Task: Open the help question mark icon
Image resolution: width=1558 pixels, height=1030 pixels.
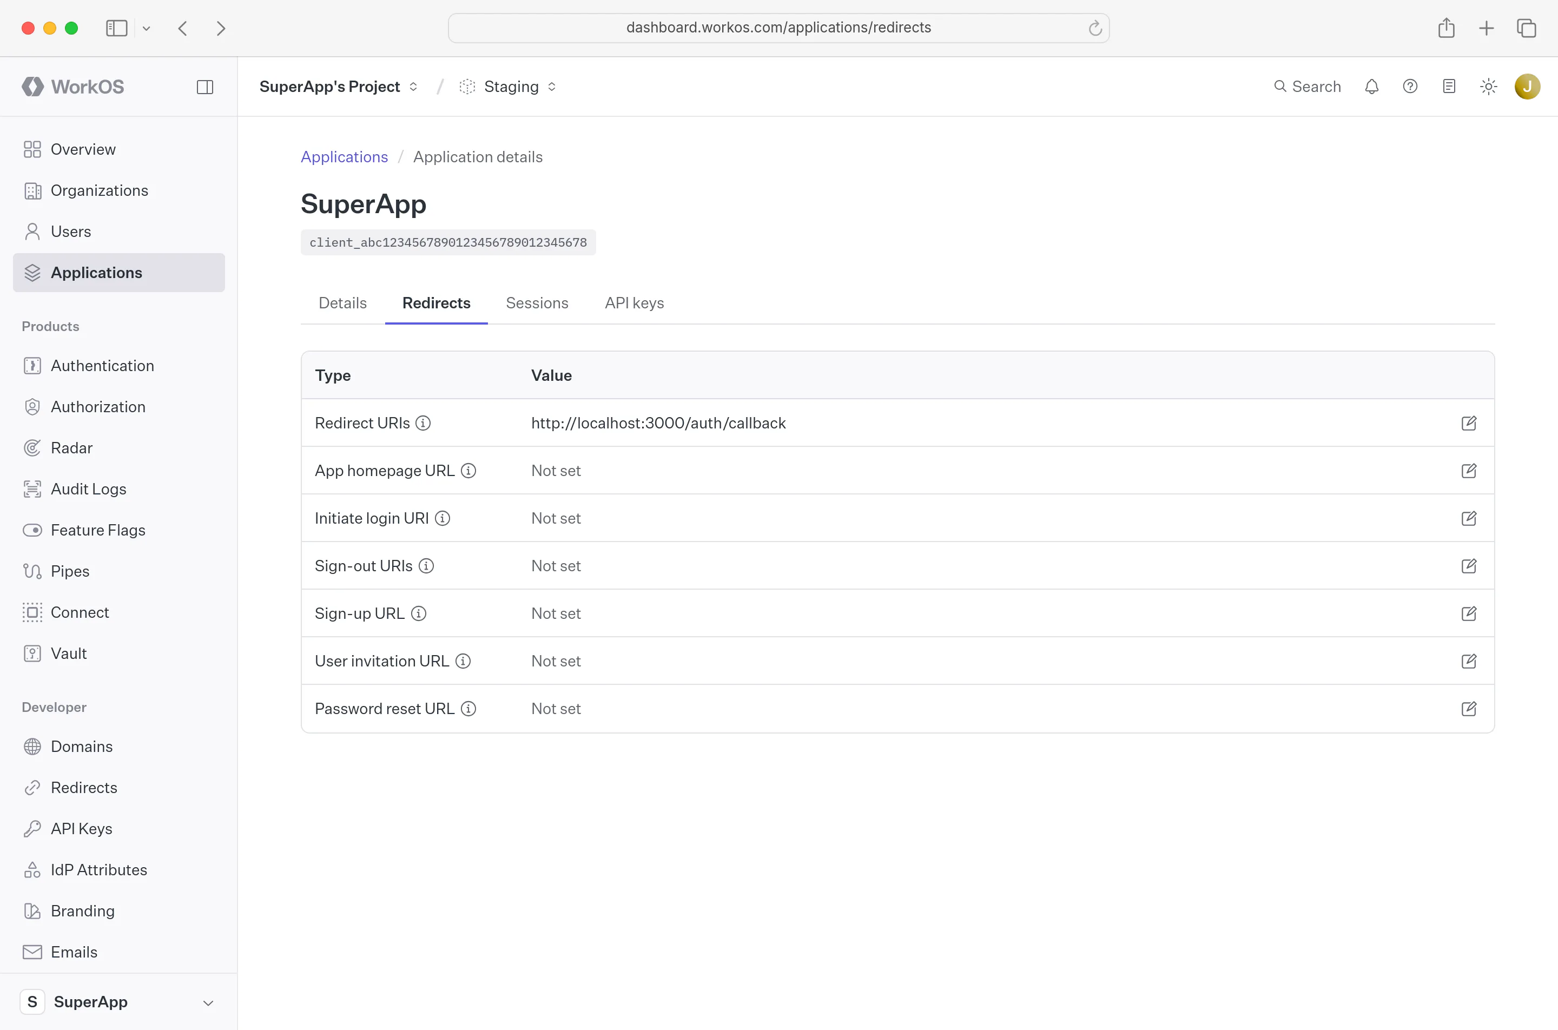Action: 1410,87
